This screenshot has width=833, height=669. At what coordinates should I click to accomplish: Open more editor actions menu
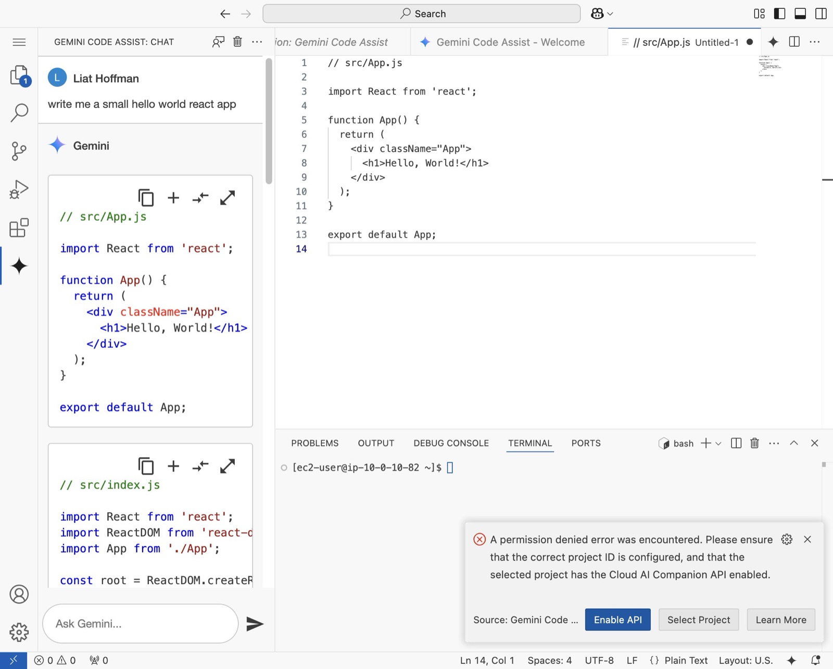(815, 42)
